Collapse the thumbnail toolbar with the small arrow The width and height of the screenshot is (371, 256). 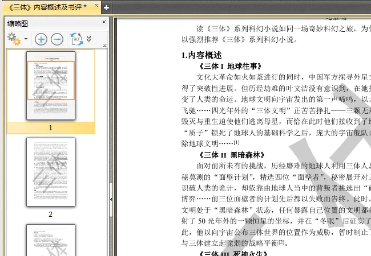tap(104, 46)
